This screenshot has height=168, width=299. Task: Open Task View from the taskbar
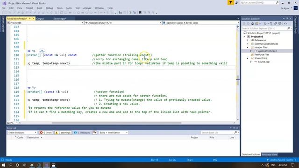coord(24,165)
